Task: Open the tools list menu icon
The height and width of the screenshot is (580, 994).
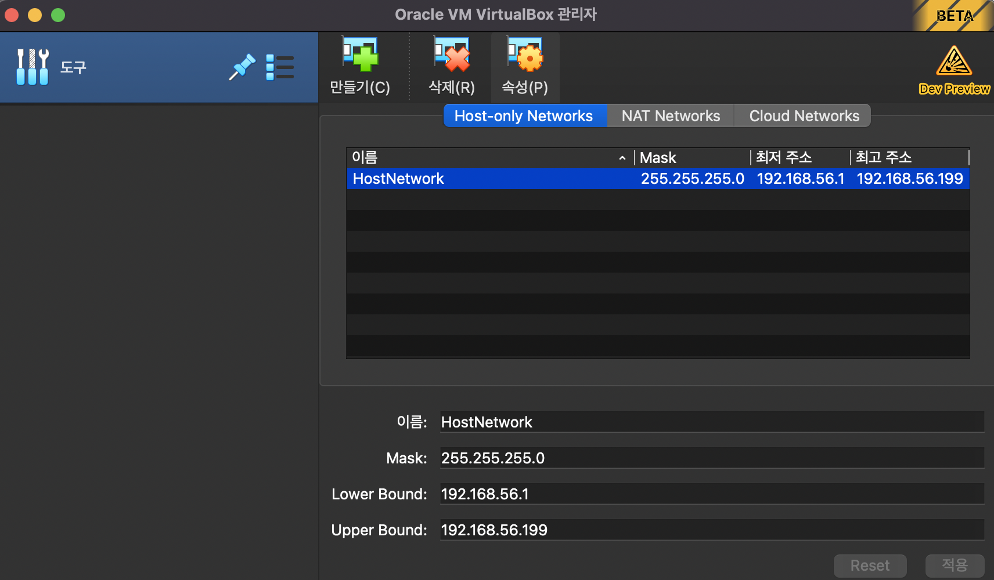Action: 280,67
